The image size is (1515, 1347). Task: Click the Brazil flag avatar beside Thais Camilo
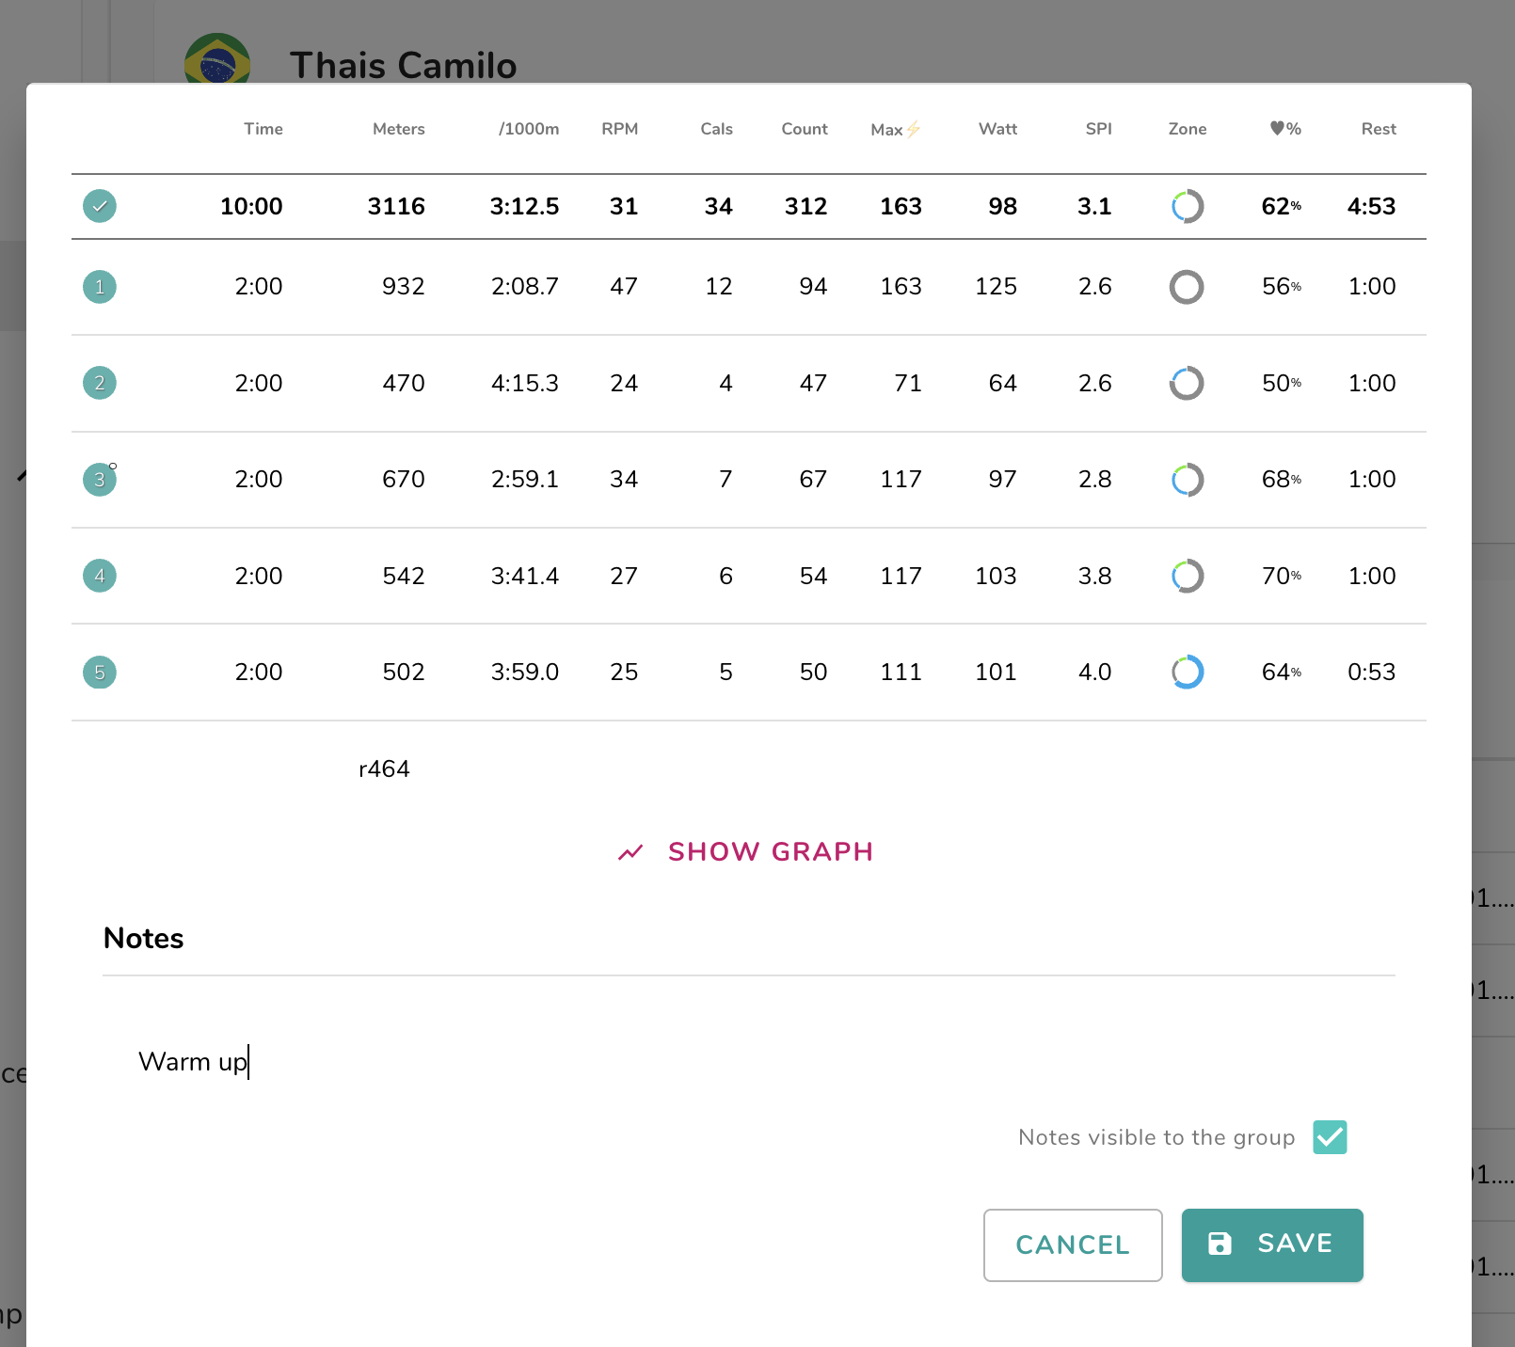[x=217, y=58]
